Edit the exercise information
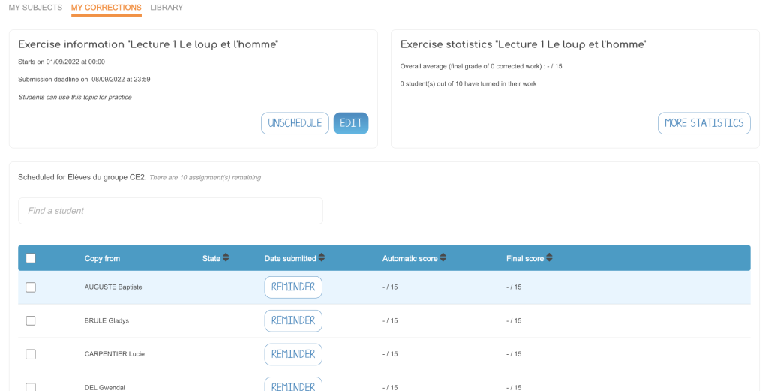This screenshot has height=391, width=768. pos(351,123)
